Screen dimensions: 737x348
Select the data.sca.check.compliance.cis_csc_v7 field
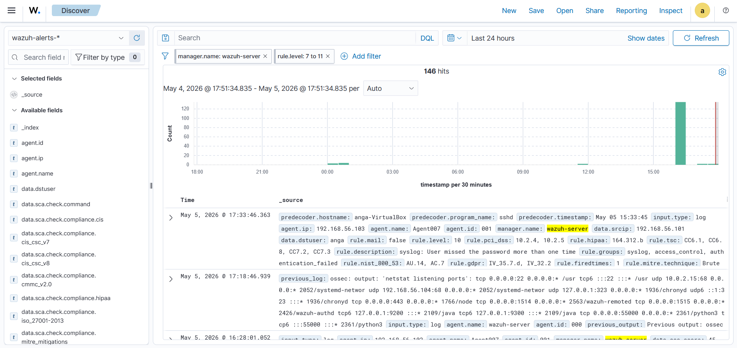[x=59, y=238]
